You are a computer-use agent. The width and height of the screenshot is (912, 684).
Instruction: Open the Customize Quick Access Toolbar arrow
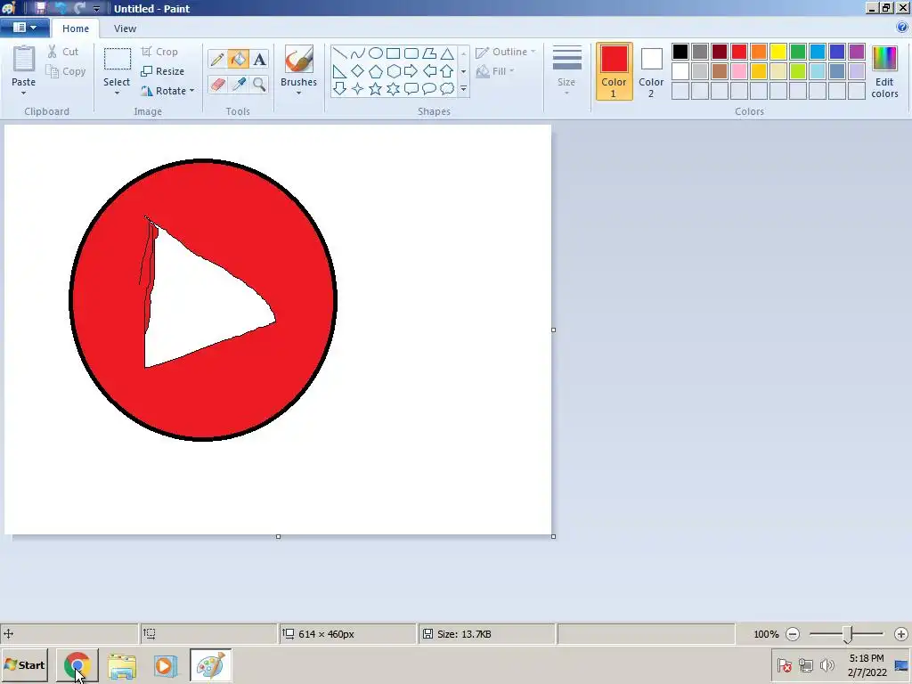point(96,9)
